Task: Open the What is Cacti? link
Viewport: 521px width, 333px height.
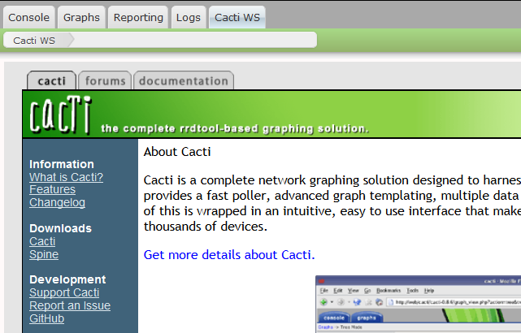Action: point(66,177)
